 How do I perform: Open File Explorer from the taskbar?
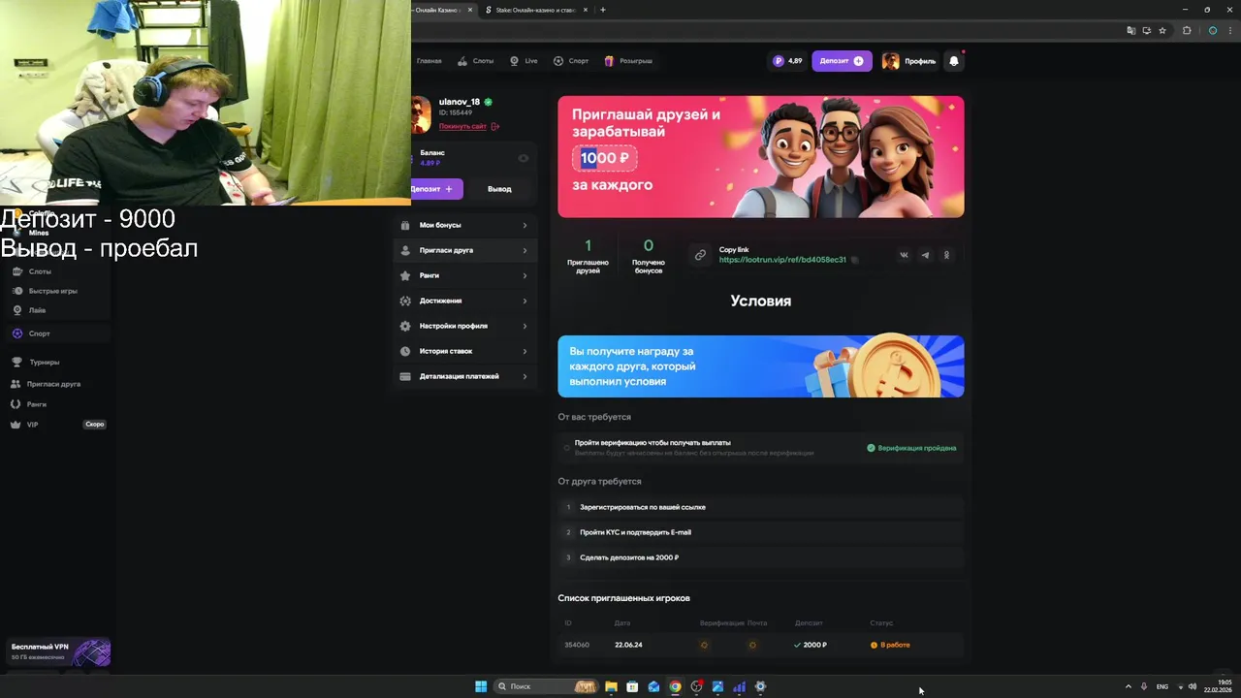[x=611, y=686]
